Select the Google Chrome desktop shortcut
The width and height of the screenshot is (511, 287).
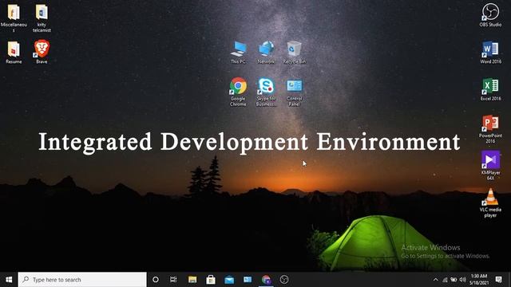point(238,92)
